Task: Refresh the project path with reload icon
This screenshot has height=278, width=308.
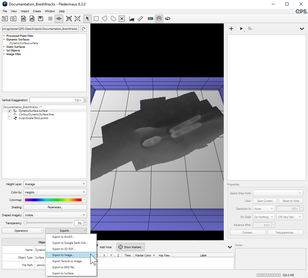Action: tap(83, 29)
